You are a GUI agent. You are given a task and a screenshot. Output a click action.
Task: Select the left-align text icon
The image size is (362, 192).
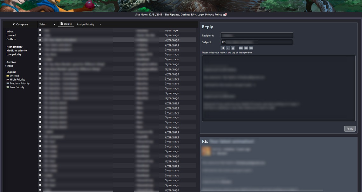pos(241,48)
